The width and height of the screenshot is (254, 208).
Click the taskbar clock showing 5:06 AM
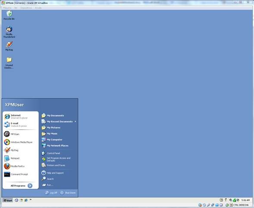(245, 200)
